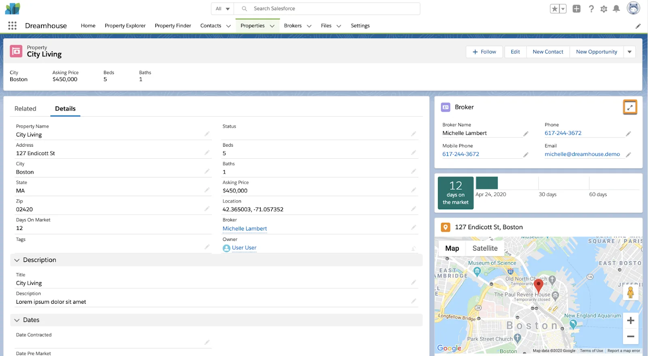Click the red map marker
Viewport: 648px width, 356px height.
538,286
